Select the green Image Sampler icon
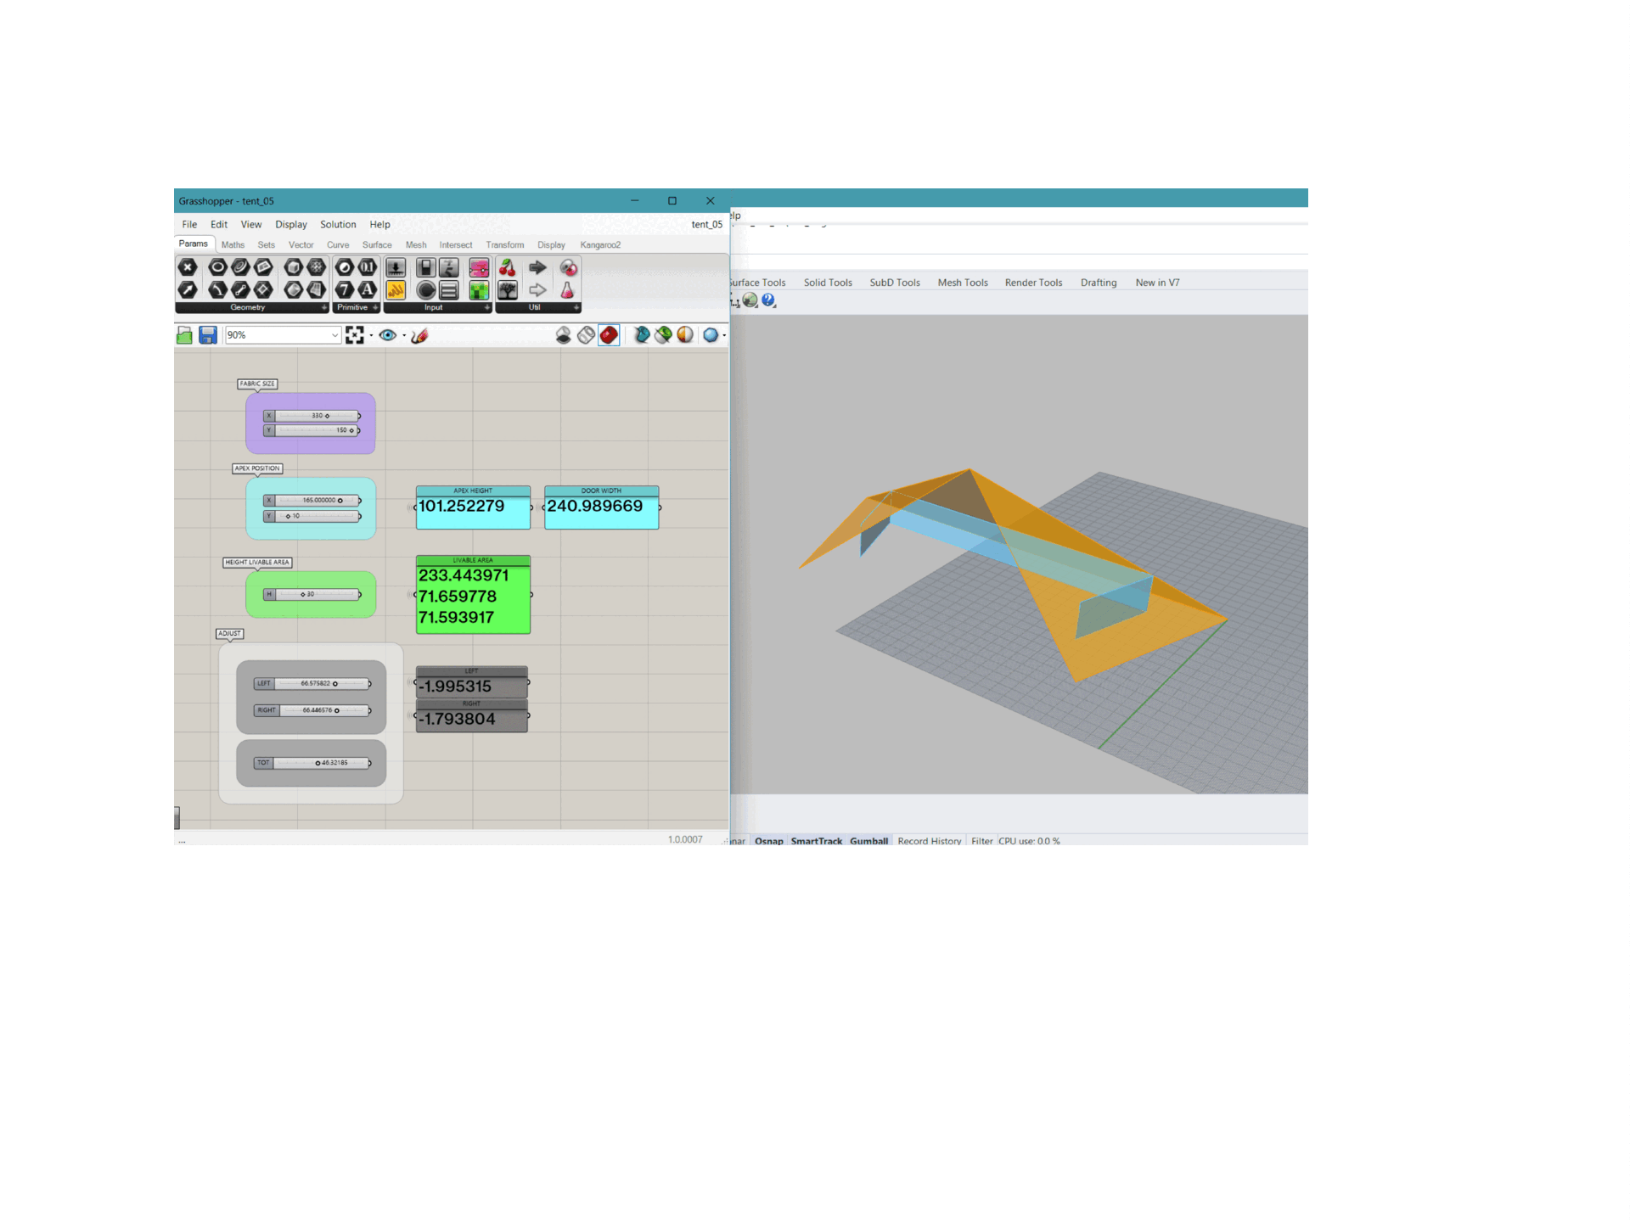The width and height of the screenshot is (1630, 1222). click(x=479, y=290)
